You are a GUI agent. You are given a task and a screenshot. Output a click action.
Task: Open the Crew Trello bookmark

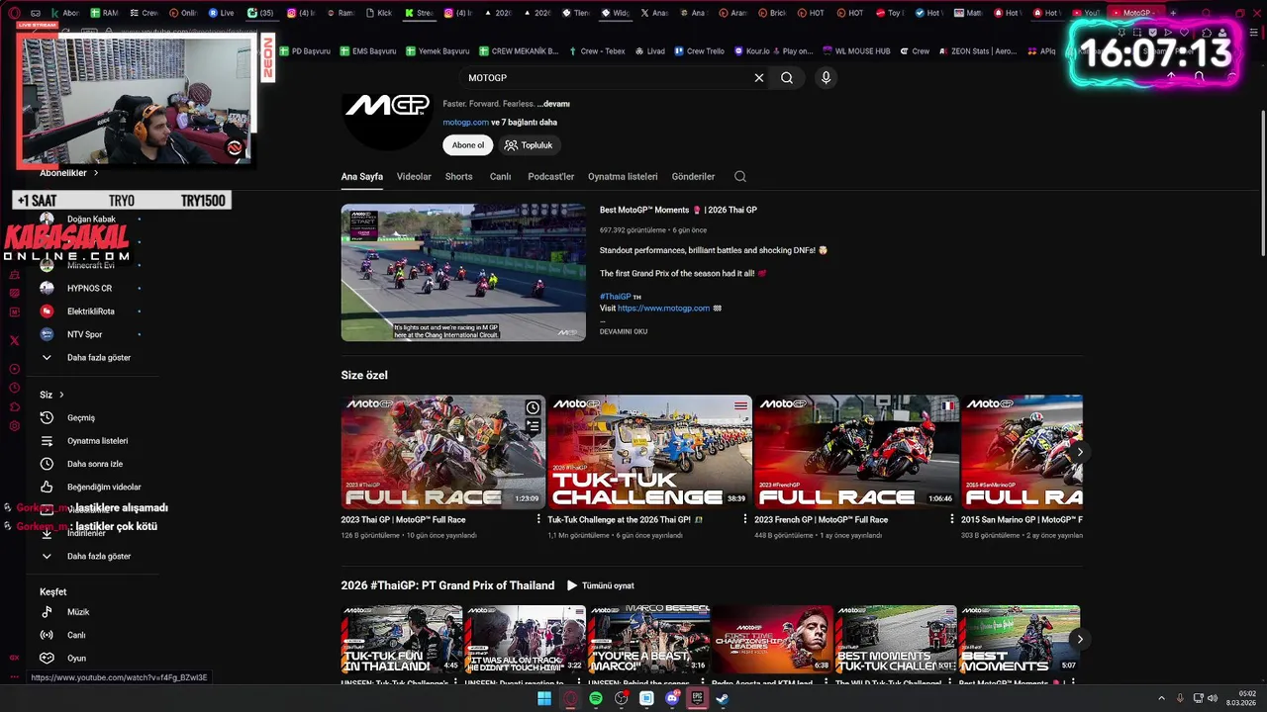click(x=699, y=51)
